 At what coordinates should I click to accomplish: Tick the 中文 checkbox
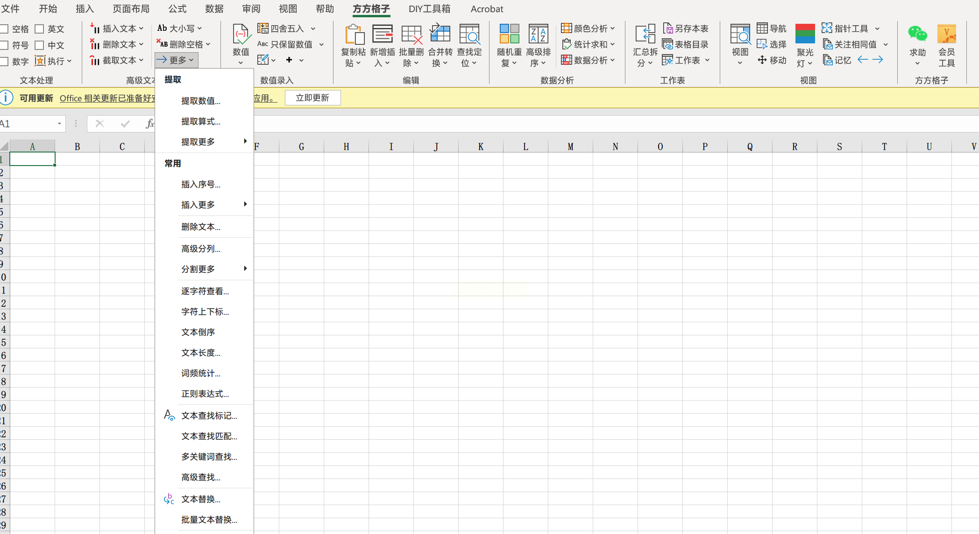40,45
